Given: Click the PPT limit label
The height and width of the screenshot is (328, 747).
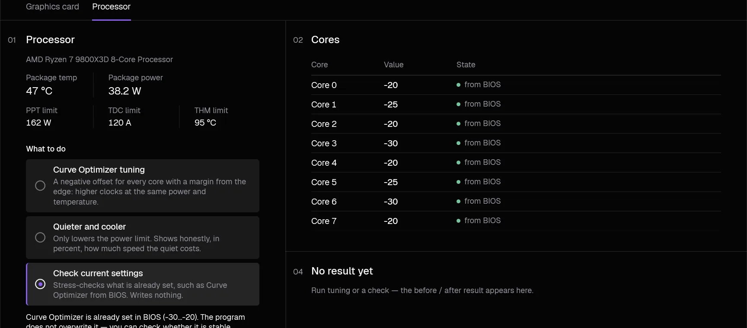Looking at the screenshot, I should pyautogui.click(x=41, y=110).
